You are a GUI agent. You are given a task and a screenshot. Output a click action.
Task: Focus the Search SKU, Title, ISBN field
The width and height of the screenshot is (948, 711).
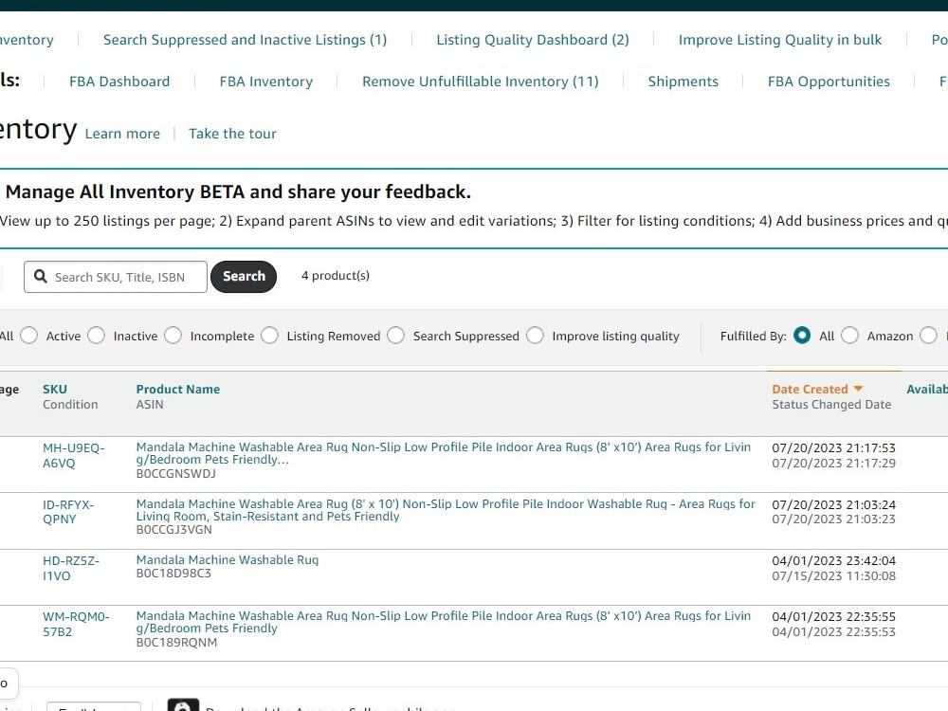tap(116, 277)
